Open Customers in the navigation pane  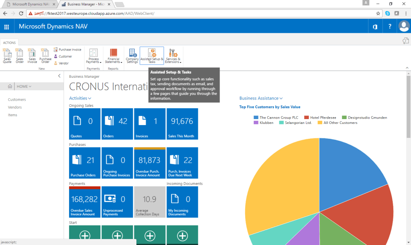point(17,99)
